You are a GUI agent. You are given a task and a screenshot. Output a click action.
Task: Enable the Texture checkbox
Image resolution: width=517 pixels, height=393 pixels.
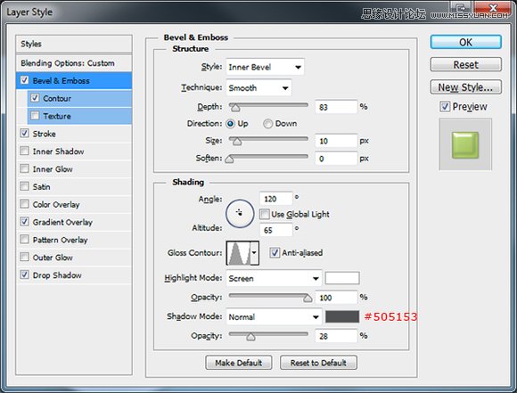(x=35, y=116)
